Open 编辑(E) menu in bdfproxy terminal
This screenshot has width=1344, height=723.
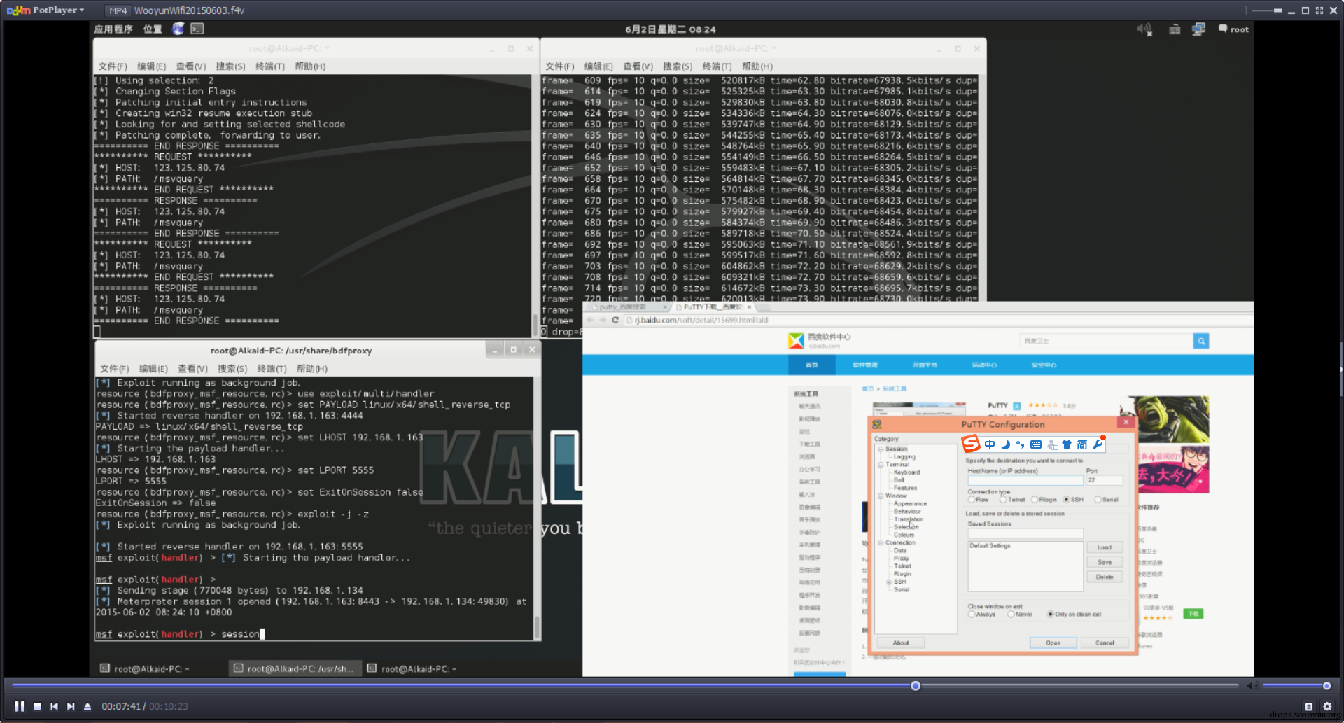click(153, 369)
